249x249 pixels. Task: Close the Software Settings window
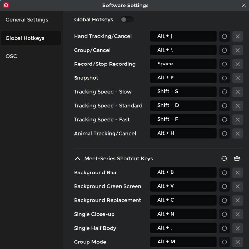[244, 5]
